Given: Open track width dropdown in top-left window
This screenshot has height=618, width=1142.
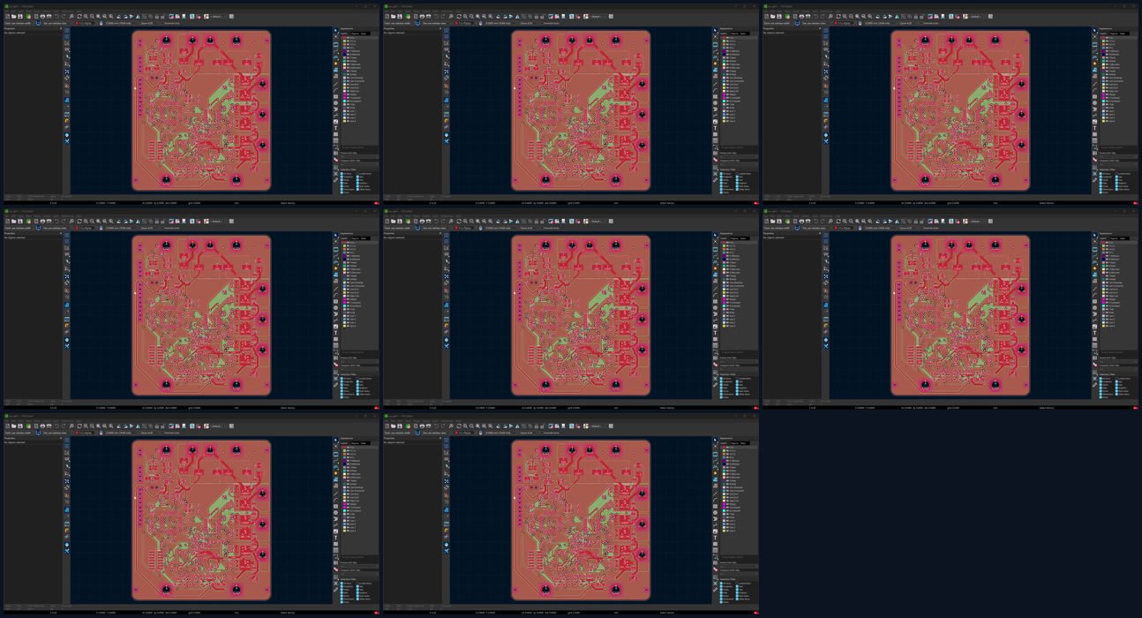Looking at the screenshot, I should click(x=18, y=23).
